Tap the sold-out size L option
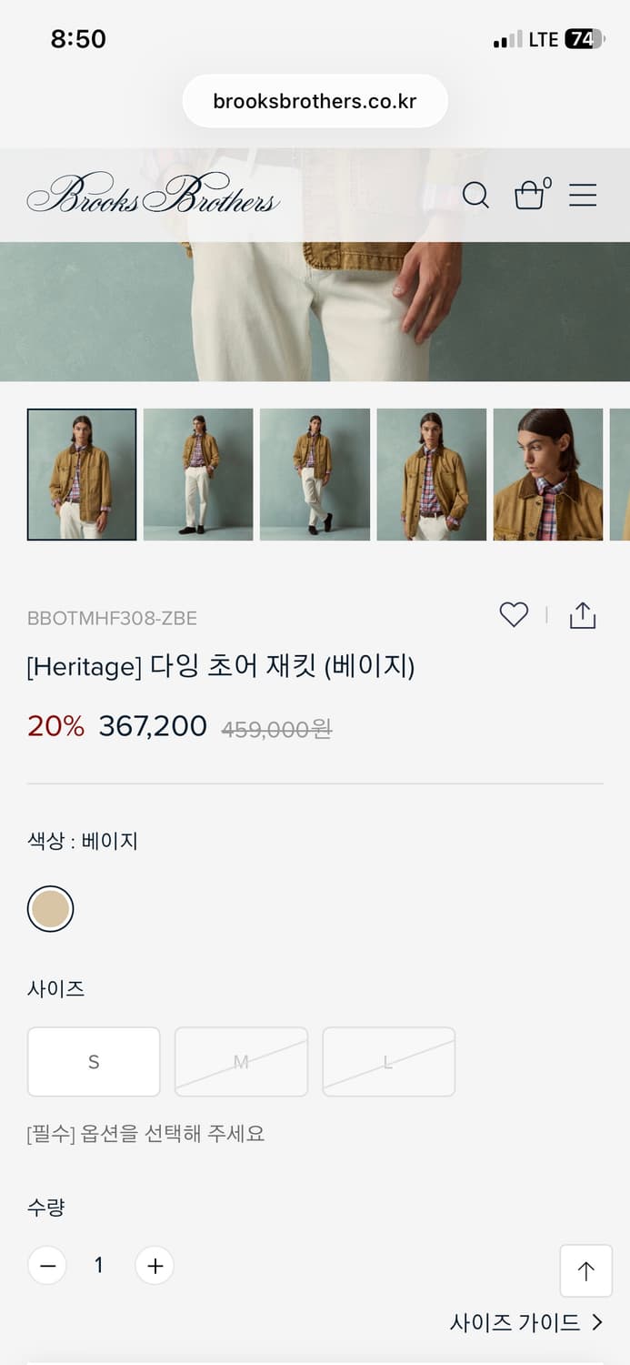Image resolution: width=630 pixels, height=1365 pixels. [x=388, y=1061]
